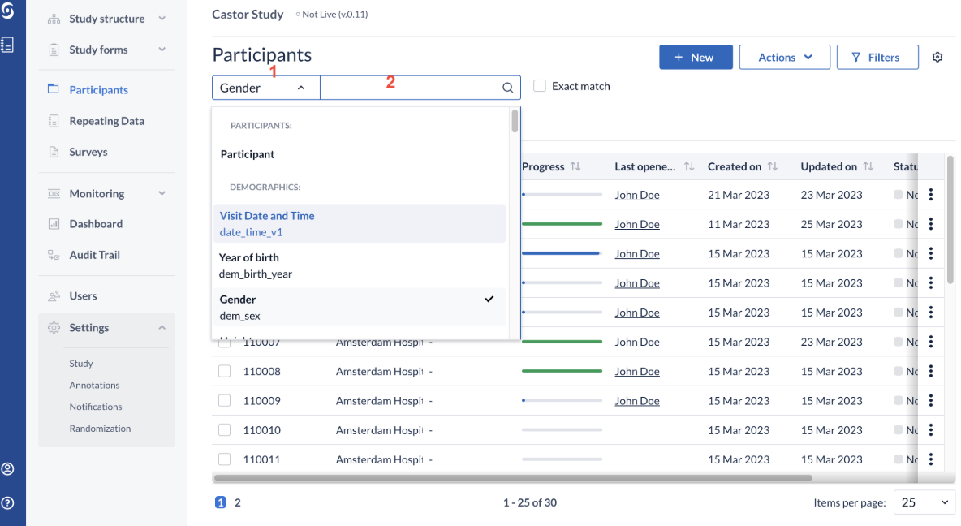Viewport: 961px width, 526px height.
Task: Sort by Last opened column arrows
Action: (x=689, y=166)
